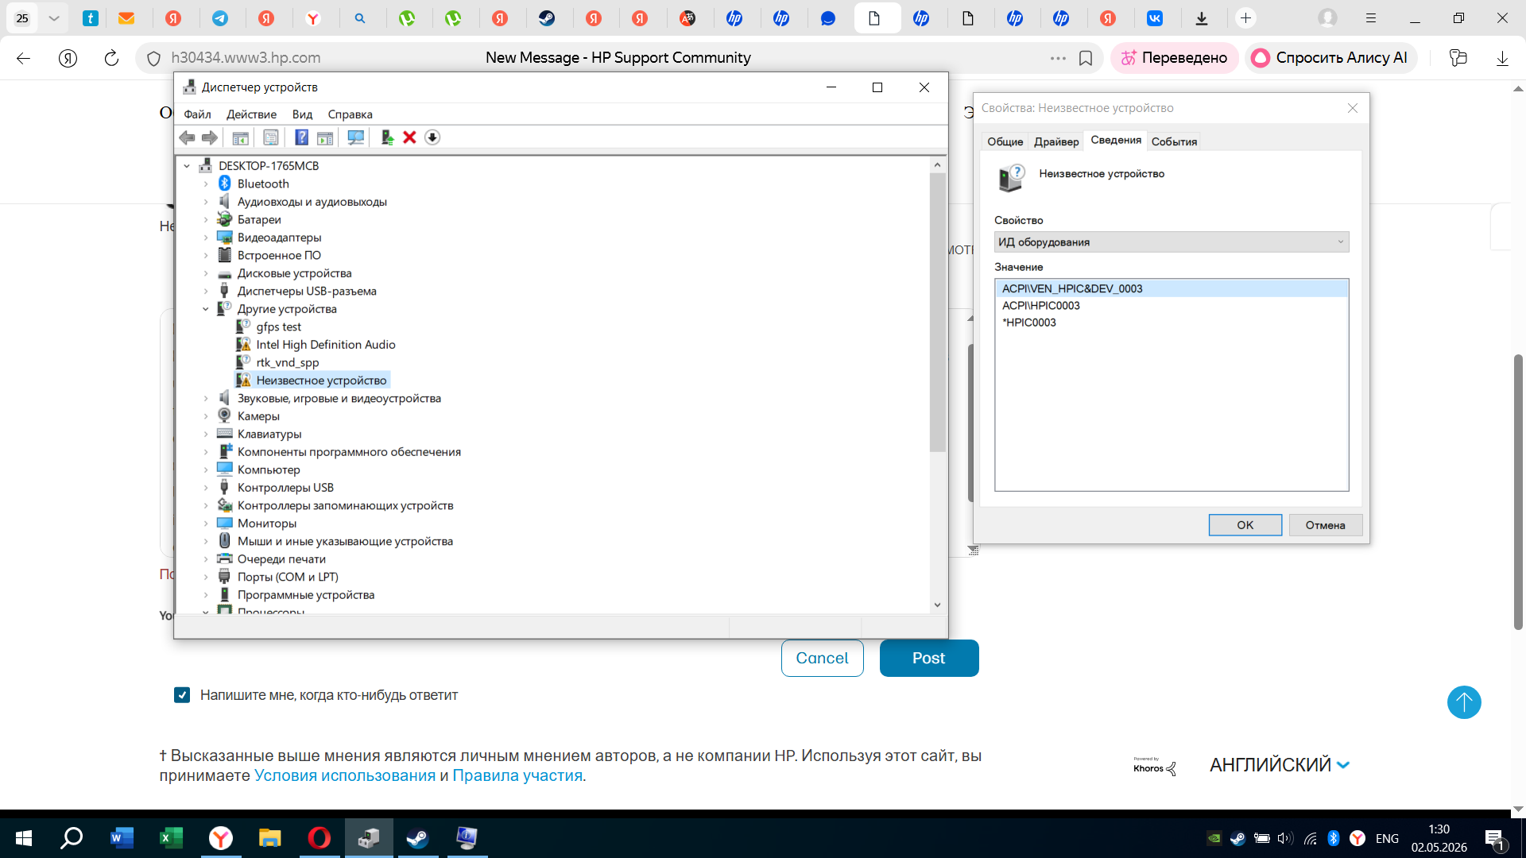Viewport: 1526px width, 858px height.
Task: Open the Файл menu
Action: (x=197, y=114)
